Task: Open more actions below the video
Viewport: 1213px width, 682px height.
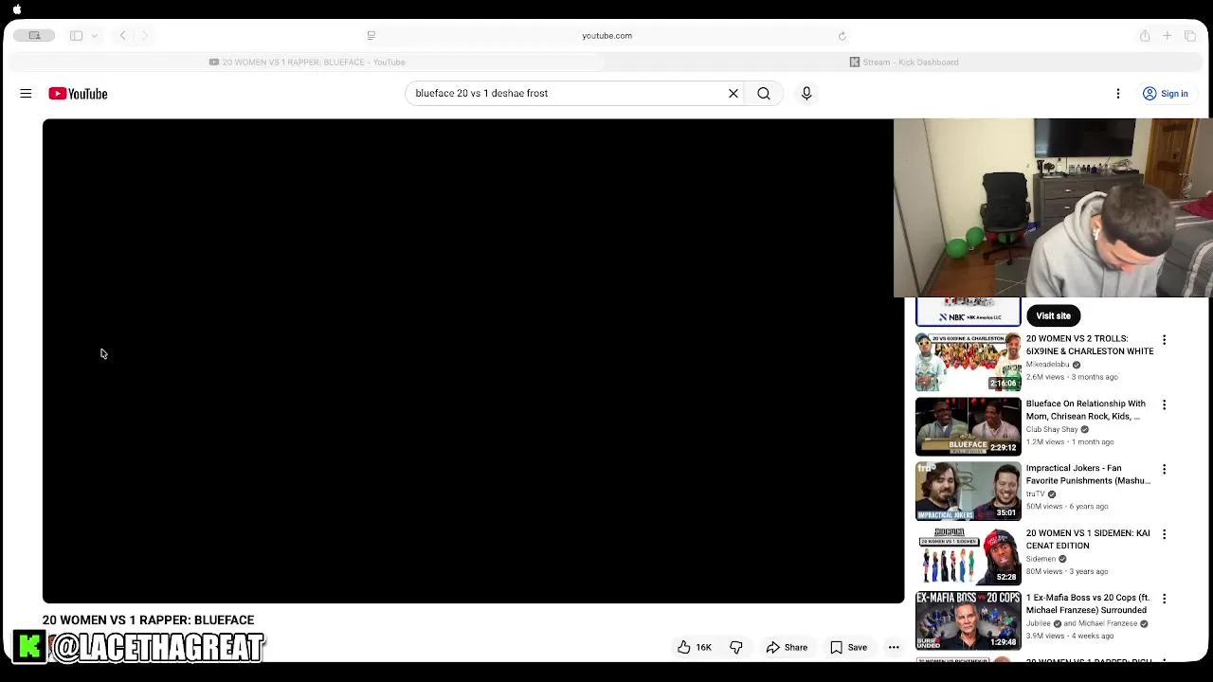Action: 894,648
